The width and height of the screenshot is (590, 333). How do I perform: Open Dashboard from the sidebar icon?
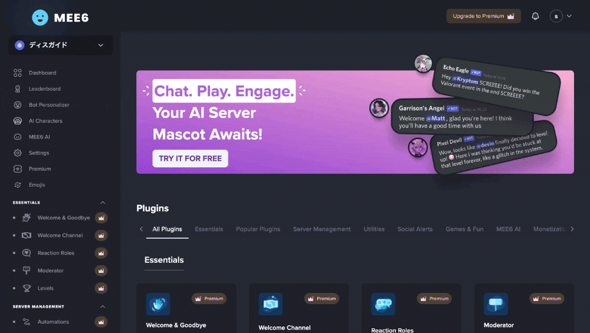(x=18, y=72)
